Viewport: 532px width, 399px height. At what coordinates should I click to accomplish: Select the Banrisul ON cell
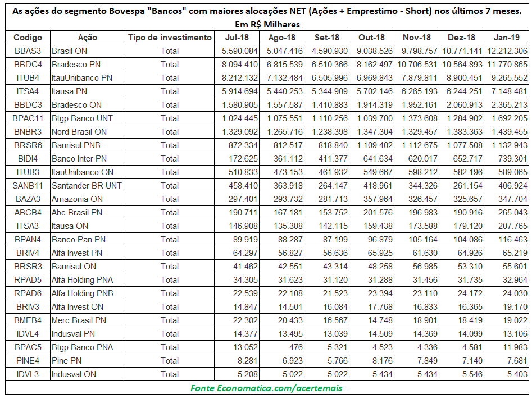coord(88,267)
